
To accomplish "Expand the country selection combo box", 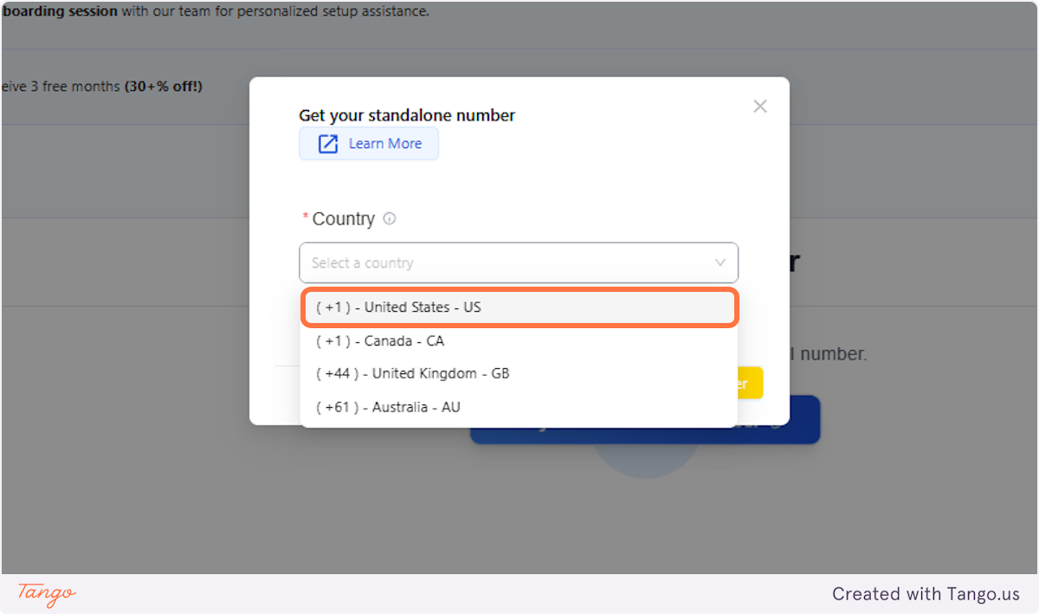I will click(519, 262).
